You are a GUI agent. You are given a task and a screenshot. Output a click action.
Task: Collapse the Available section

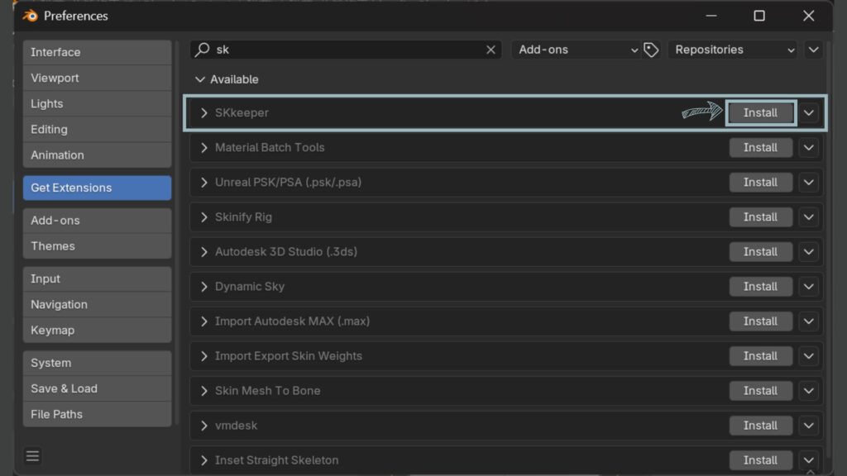click(200, 79)
